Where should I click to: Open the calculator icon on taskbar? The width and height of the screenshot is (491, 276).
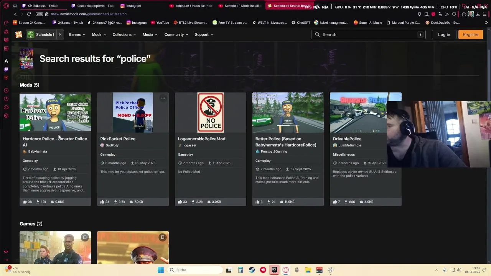click(x=241, y=270)
